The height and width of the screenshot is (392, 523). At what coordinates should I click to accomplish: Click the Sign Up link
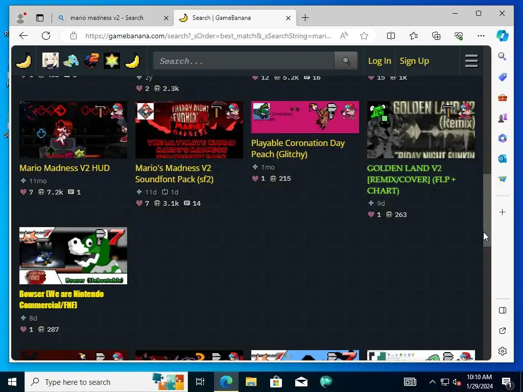click(x=414, y=61)
